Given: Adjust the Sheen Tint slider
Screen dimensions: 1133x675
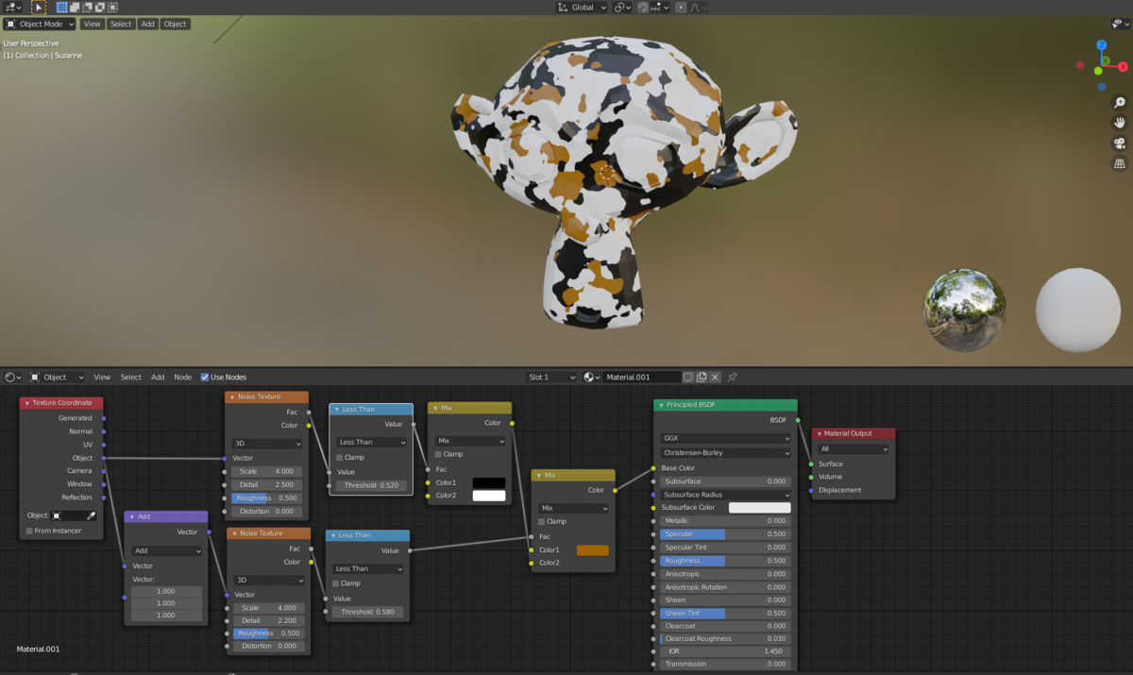Looking at the screenshot, I should click(x=725, y=613).
